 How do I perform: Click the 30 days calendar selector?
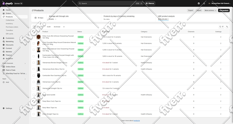(39, 18)
